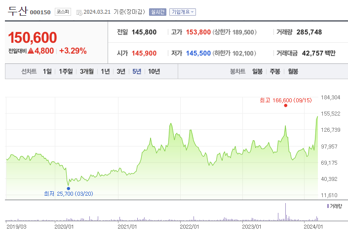Viewport: 348px width, 235px height.
Task: Click the 155,522 y-axis label
Action: 330,114
